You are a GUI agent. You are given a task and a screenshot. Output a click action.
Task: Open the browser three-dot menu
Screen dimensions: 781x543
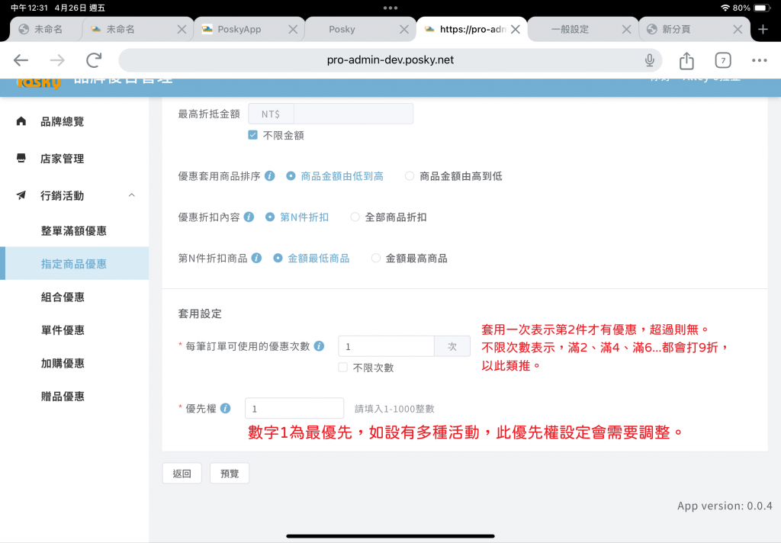[759, 60]
